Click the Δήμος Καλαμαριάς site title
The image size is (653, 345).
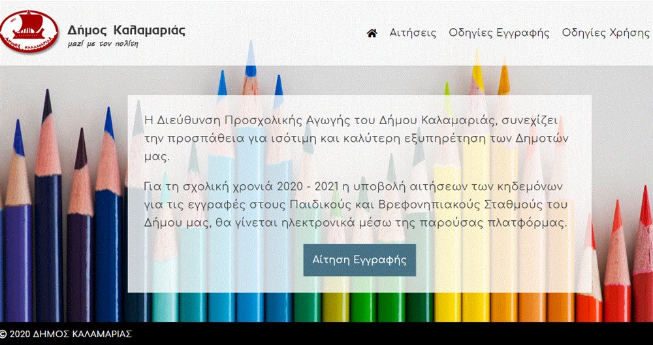point(126,30)
